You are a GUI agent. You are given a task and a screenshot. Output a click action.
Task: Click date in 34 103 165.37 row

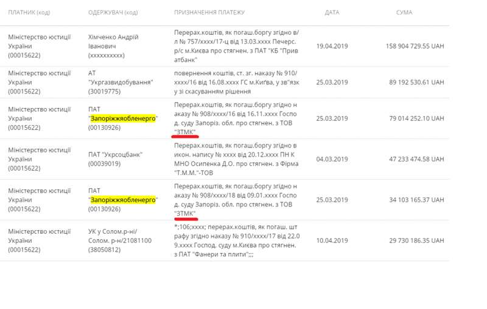point(332,200)
